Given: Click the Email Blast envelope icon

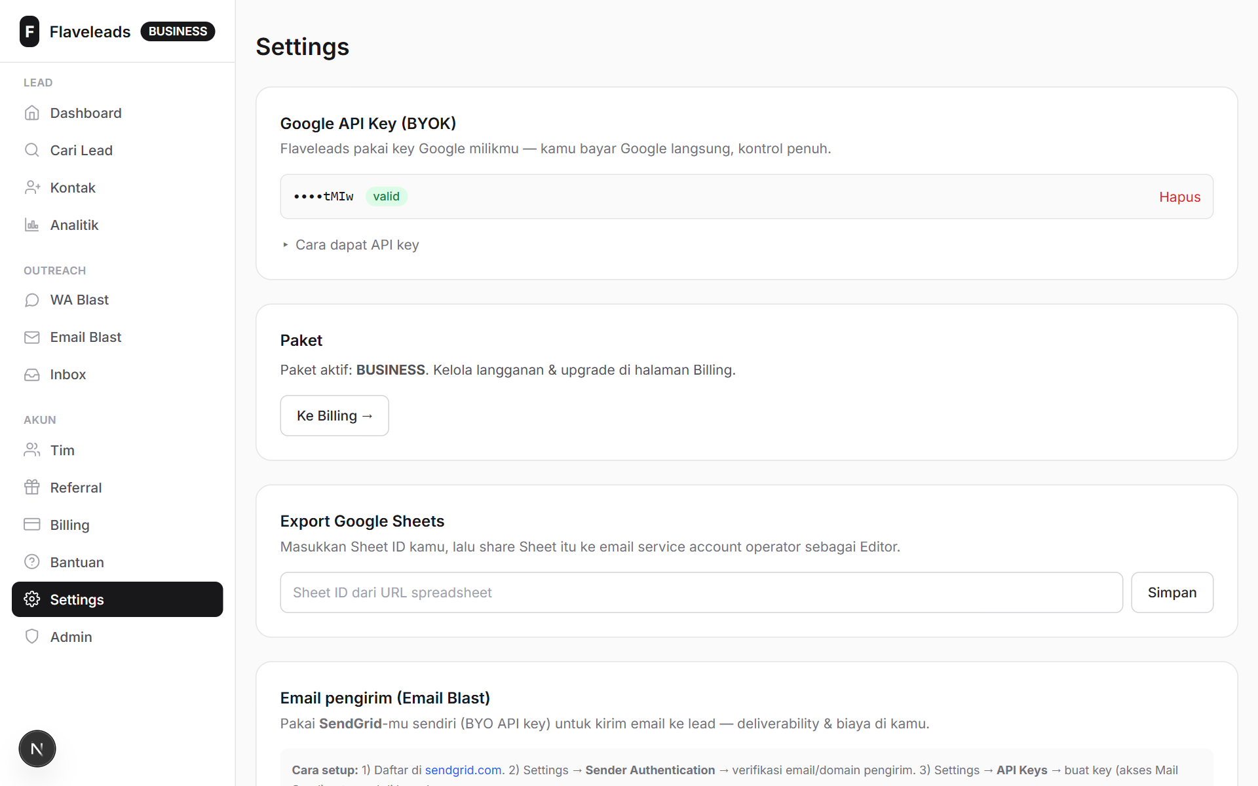Looking at the screenshot, I should tap(32, 337).
